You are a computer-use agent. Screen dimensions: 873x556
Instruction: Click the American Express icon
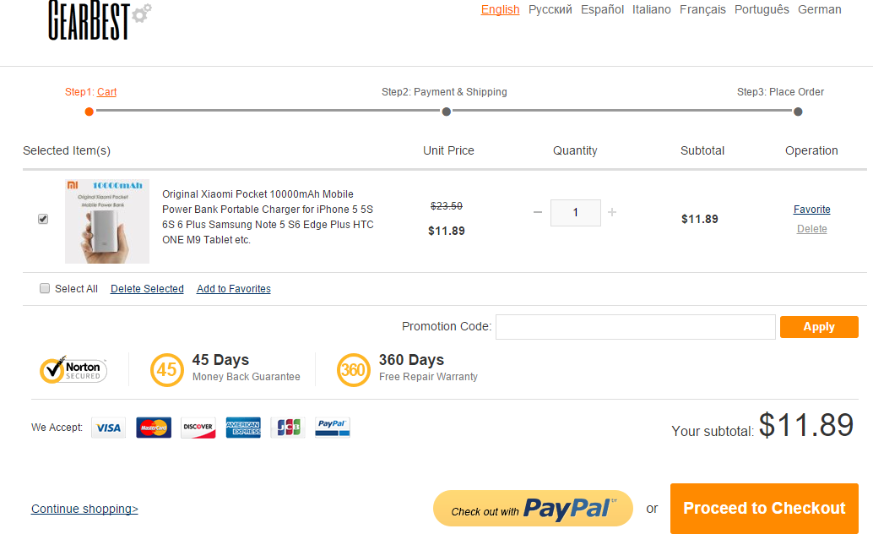[x=243, y=428]
